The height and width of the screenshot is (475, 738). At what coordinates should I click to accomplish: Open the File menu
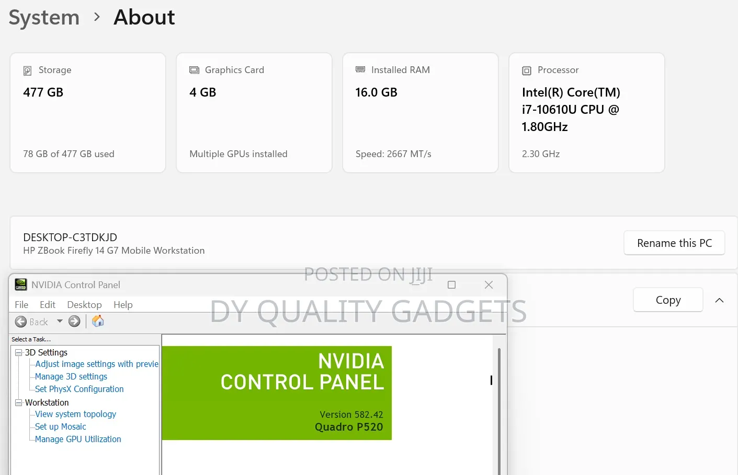tap(21, 305)
